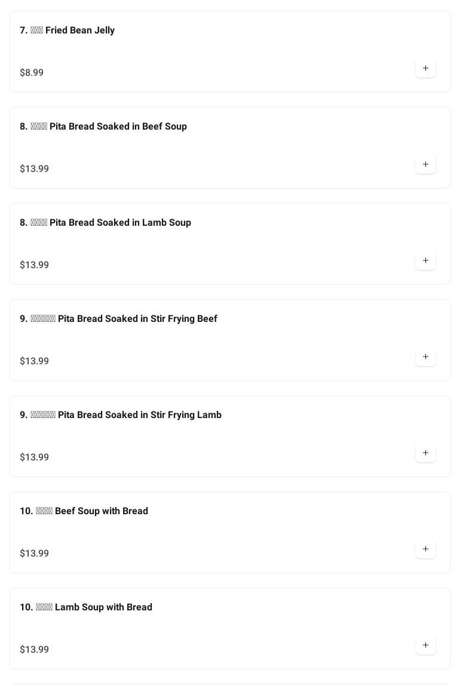Click Pita Bread Soaked in Stir Frying Lamb title

pyautogui.click(x=121, y=415)
